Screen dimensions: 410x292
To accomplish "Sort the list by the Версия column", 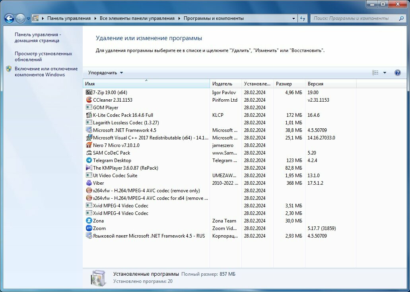I will coord(331,83).
